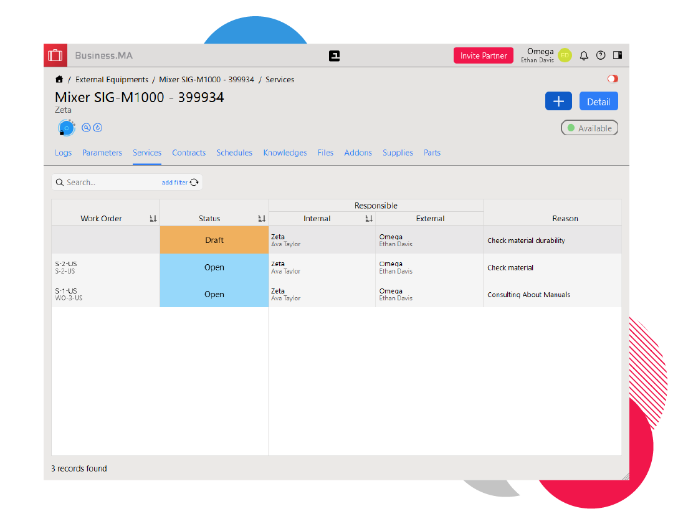Sort the table by Status column
Viewport: 673px width, 524px height.
(x=262, y=219)
